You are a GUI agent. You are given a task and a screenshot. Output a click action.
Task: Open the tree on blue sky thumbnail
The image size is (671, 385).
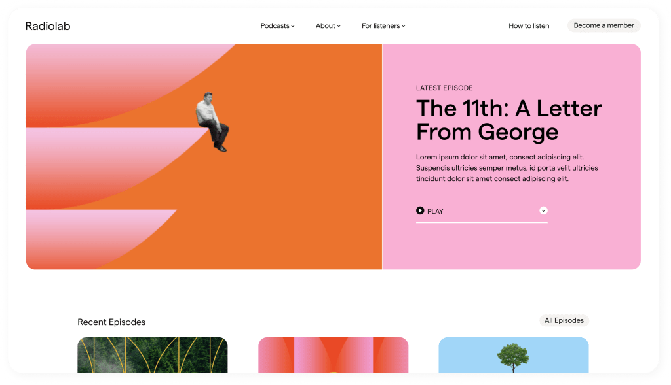point(514,355)
